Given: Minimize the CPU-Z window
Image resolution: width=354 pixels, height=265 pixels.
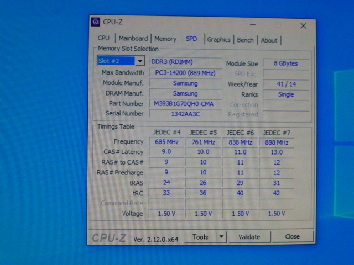Looking at the screenshot, I should point(253,25).
